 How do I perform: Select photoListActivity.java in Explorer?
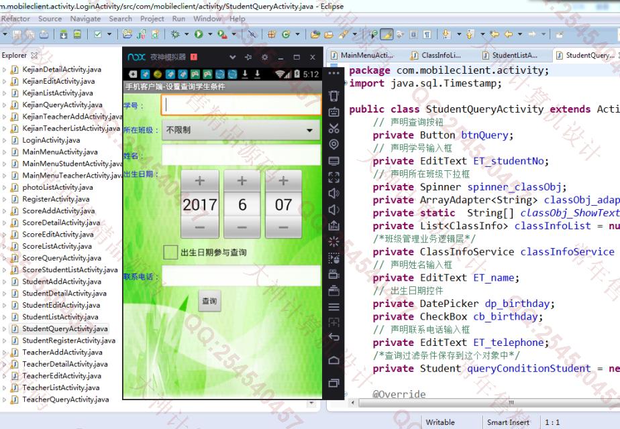click(58, 187)
